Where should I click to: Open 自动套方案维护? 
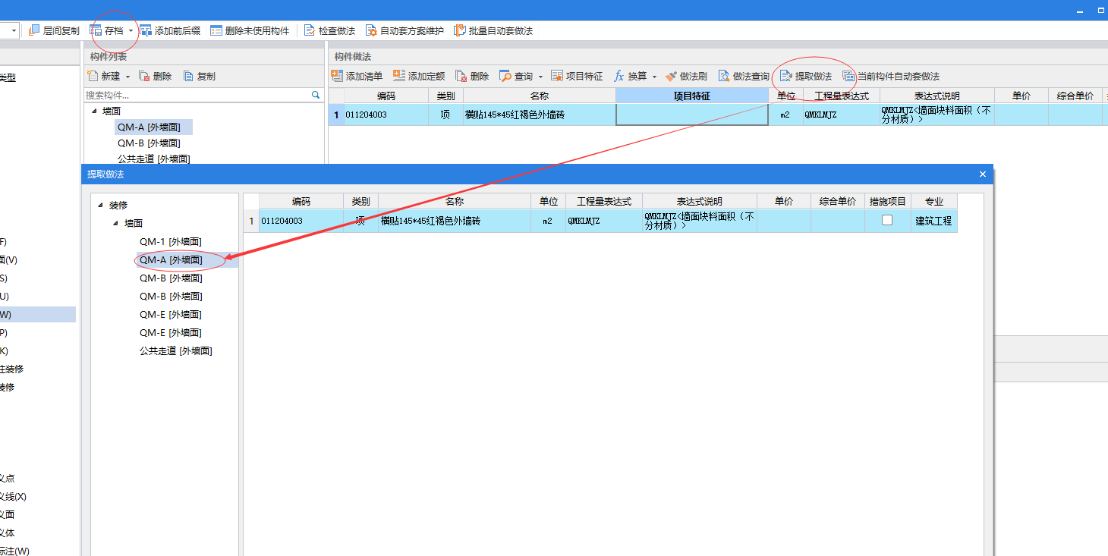click(x=404, y=31)
